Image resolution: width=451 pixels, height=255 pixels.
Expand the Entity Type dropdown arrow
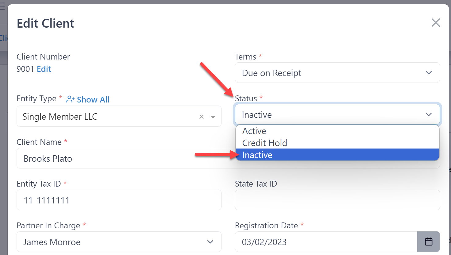tap(213, 117)
